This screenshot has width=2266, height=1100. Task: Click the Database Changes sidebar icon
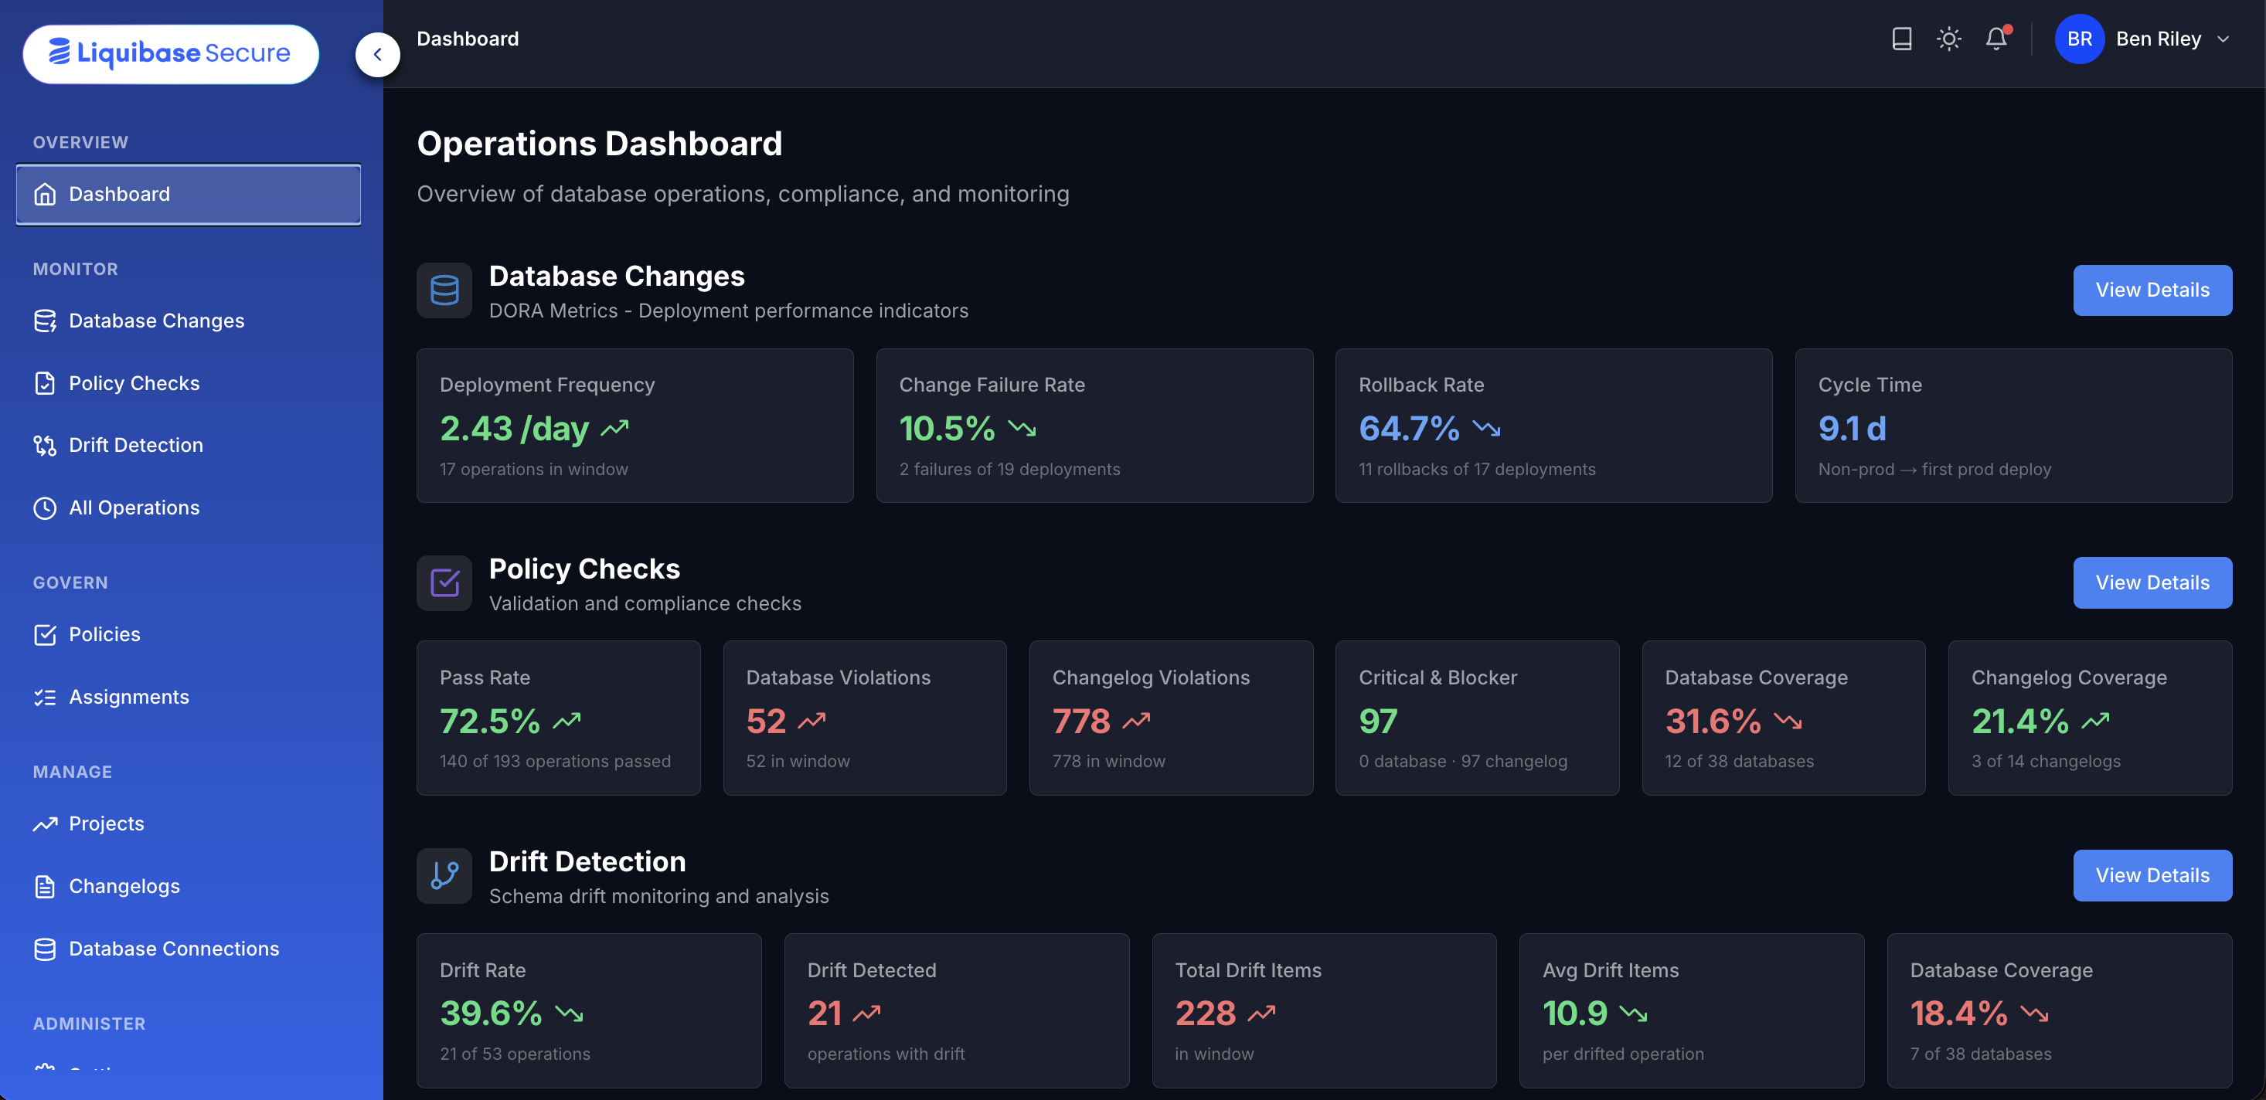click(45, 321)
